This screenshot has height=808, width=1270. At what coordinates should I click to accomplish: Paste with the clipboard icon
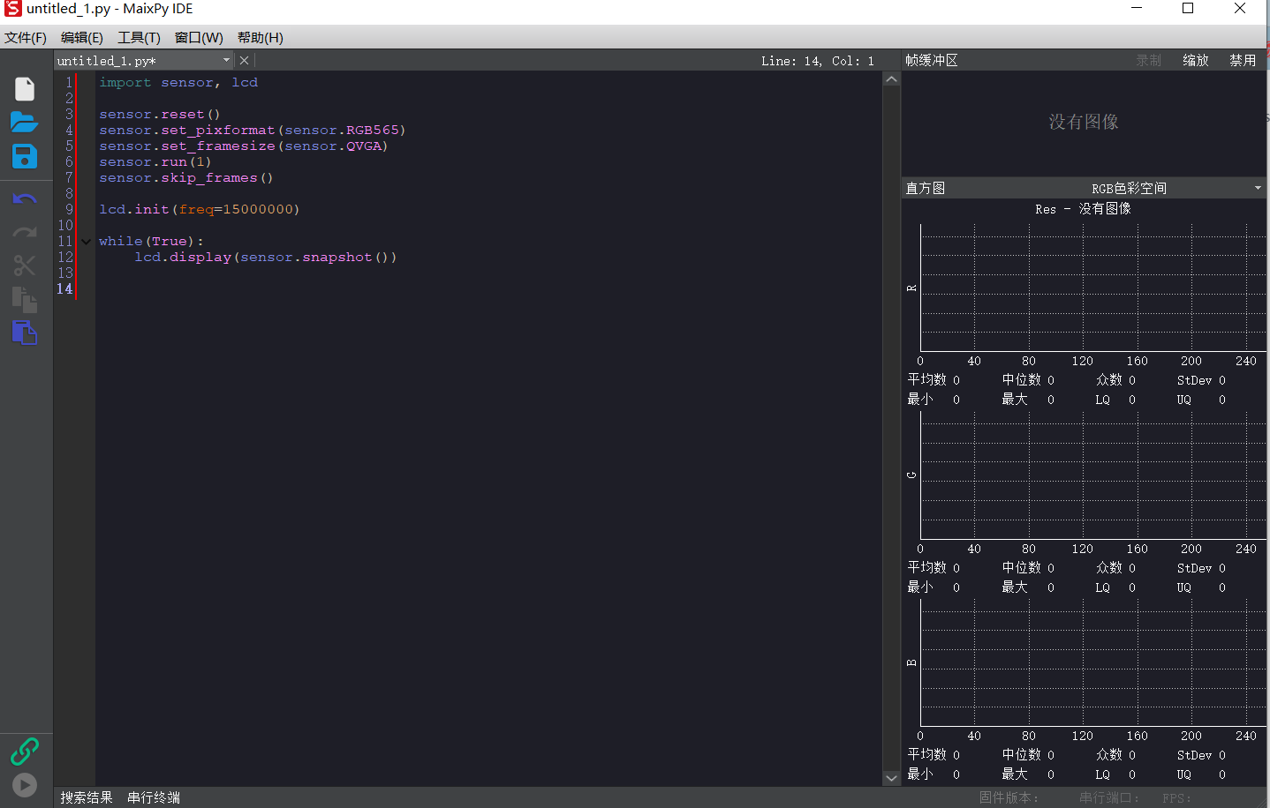tap(25, 333)
